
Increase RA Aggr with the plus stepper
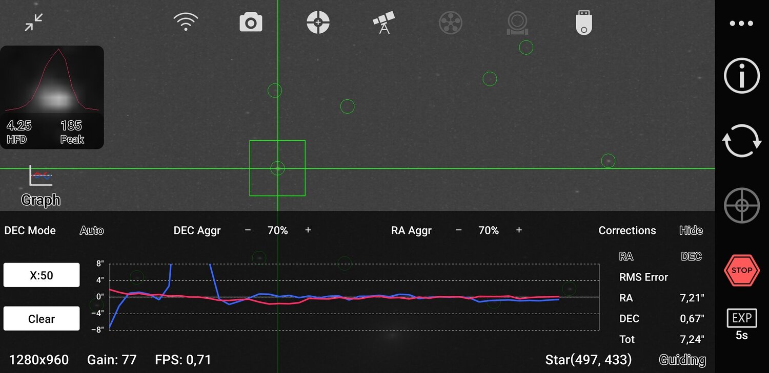519,230
